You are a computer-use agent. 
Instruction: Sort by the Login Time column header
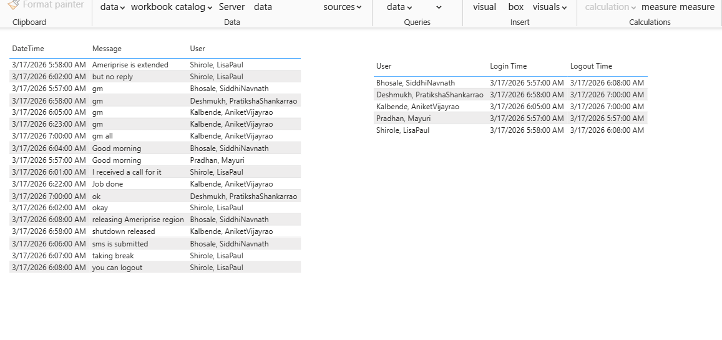[x=509, y=66]
